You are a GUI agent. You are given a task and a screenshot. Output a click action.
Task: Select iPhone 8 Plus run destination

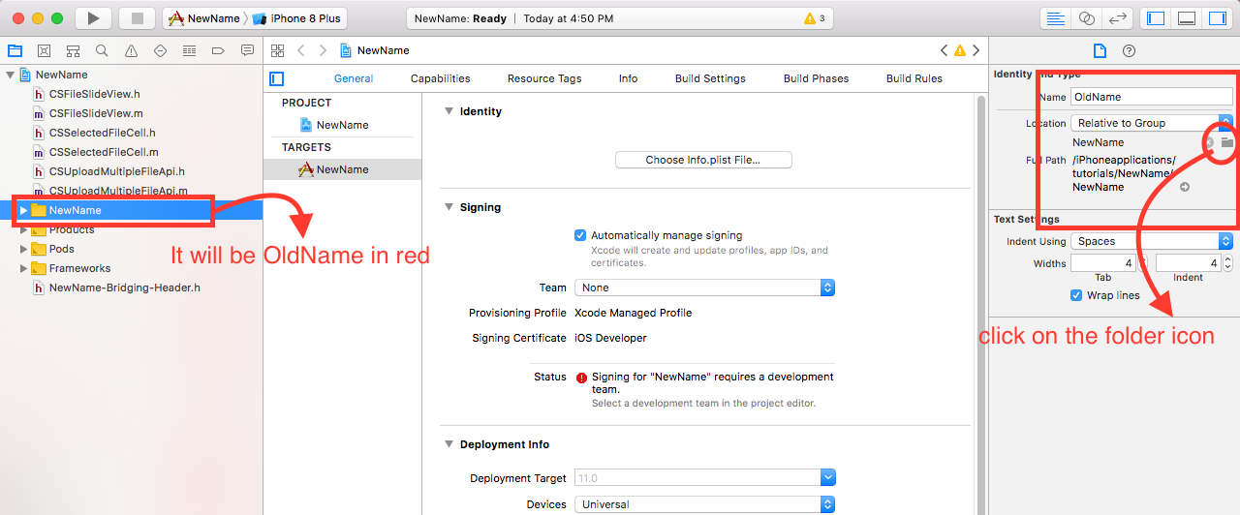pos(296,18)
